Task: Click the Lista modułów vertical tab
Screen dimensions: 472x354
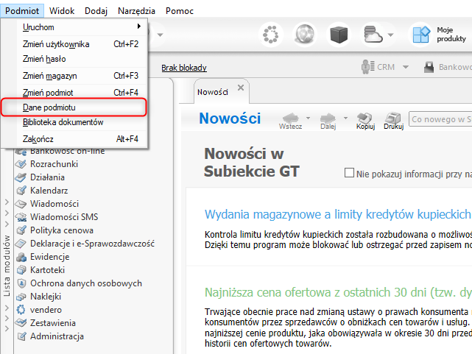Action: coord(7,266)
